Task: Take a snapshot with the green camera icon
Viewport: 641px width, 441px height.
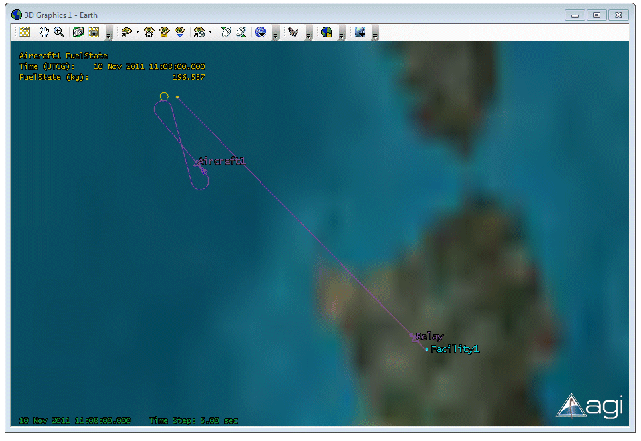Action: (x=78, y=32)
